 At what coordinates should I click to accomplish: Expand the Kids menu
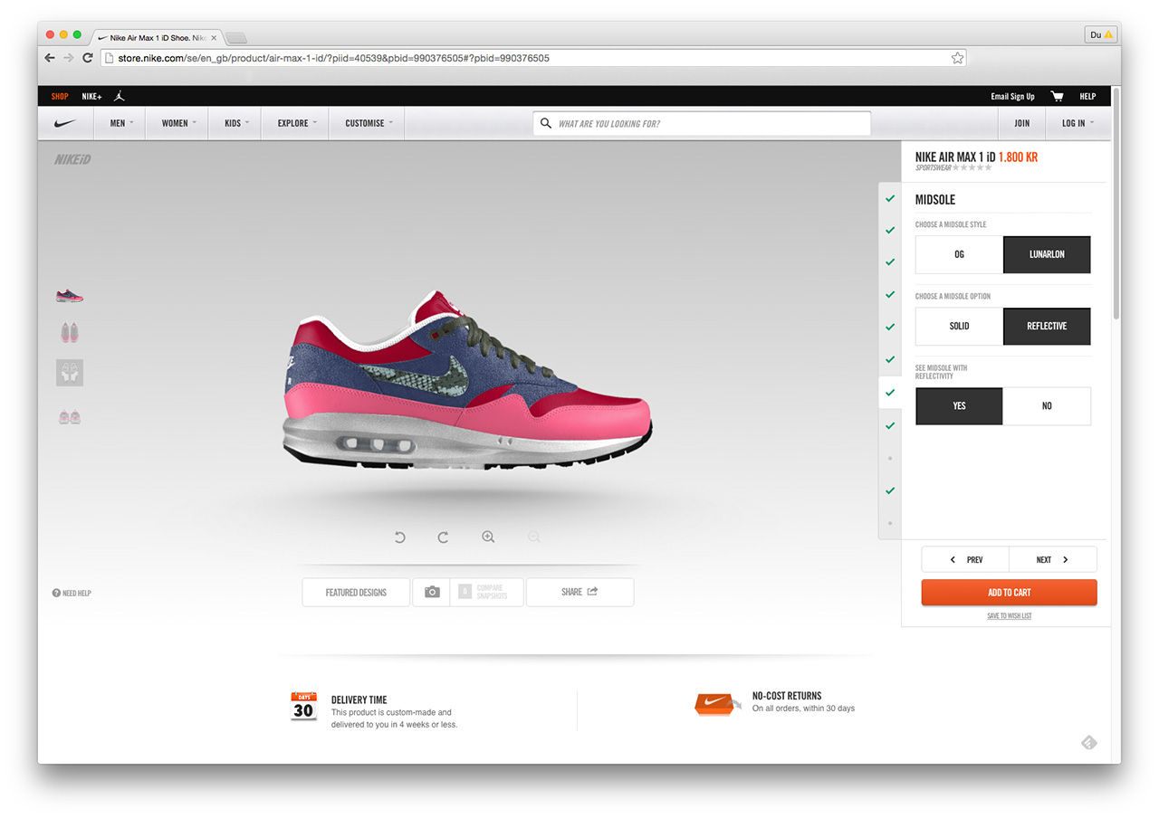pyautogui.click(x=236, y=123)
